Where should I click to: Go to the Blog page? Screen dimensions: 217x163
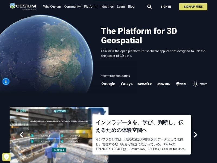click(x=131, y=7)
